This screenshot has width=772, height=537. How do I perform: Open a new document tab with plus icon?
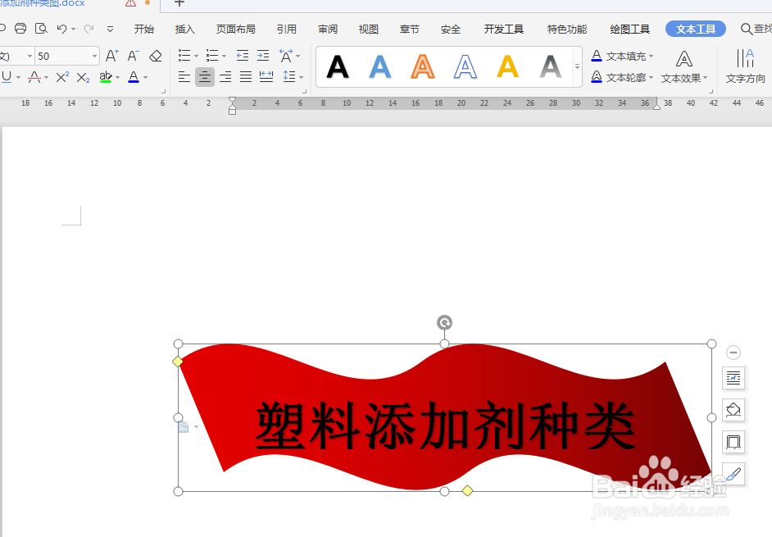click(x=179, y=3)
